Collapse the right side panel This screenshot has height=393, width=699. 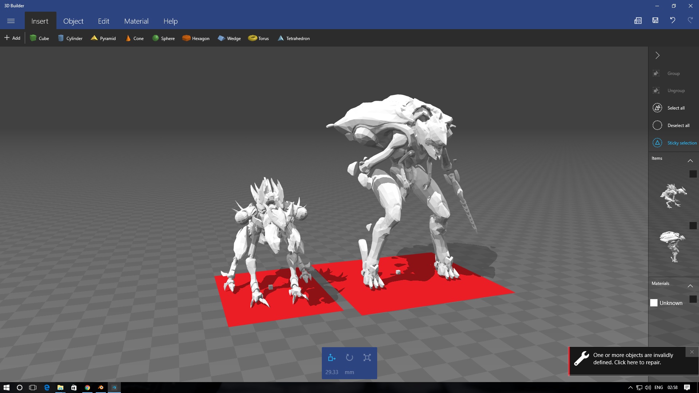pos(657,55)
